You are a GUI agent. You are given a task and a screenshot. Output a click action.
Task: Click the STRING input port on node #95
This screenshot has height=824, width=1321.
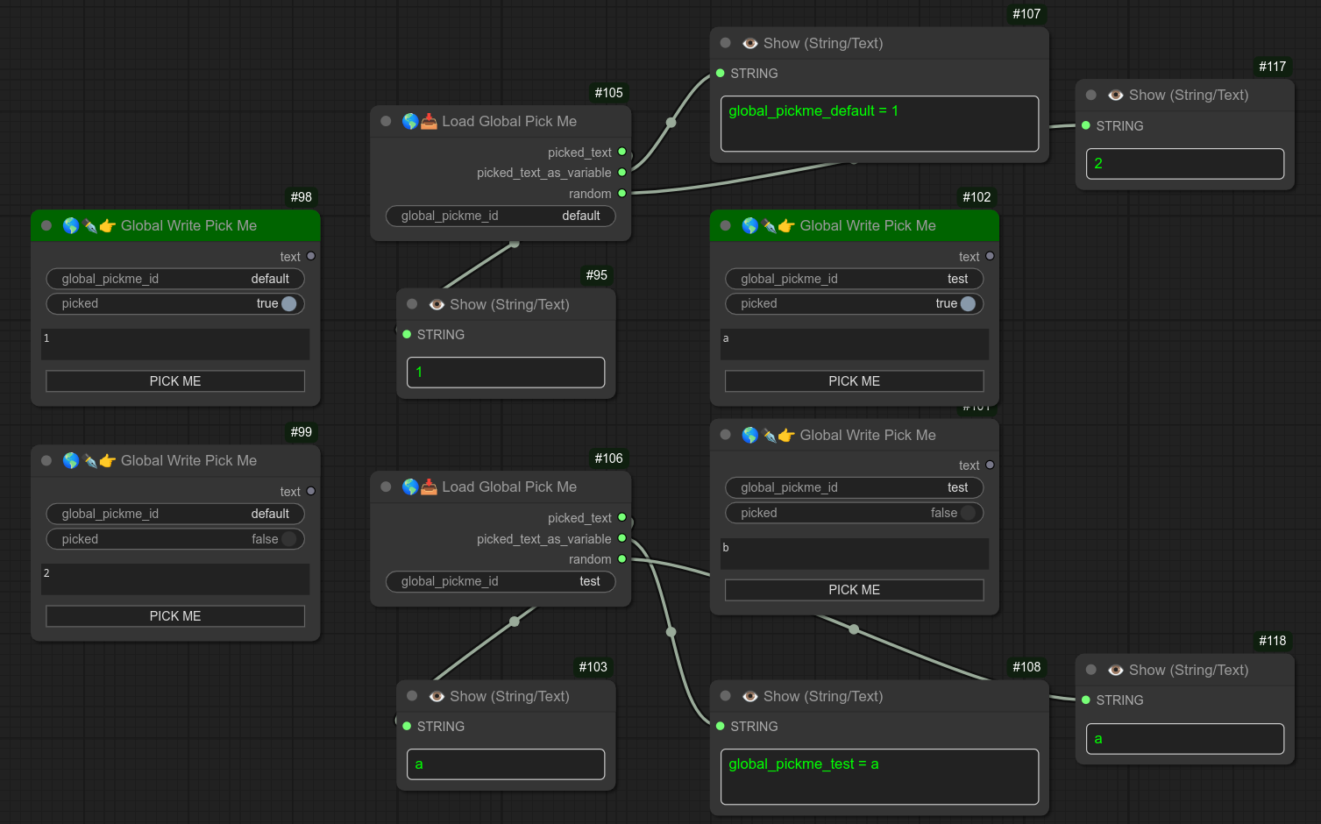[x=407, y=334]
